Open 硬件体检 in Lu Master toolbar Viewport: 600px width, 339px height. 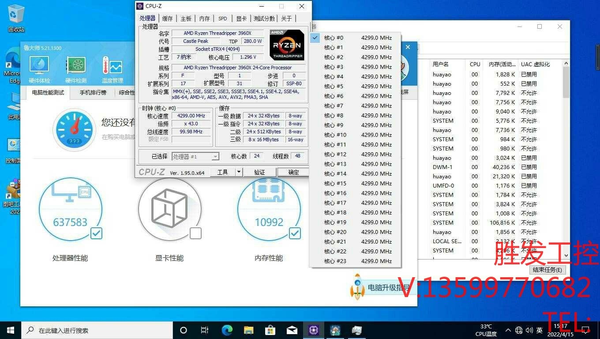tap(39, 69)
